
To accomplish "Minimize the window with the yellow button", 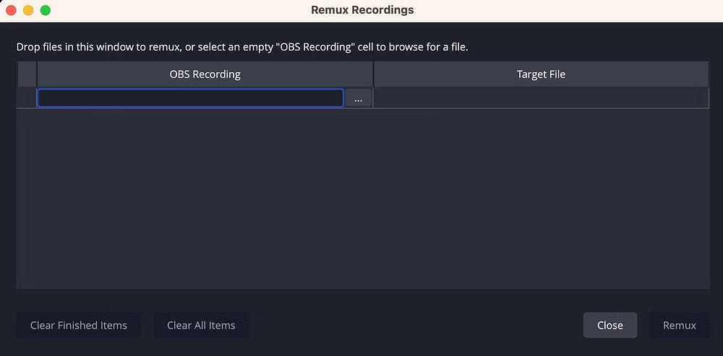I will [x=28, y=11].
